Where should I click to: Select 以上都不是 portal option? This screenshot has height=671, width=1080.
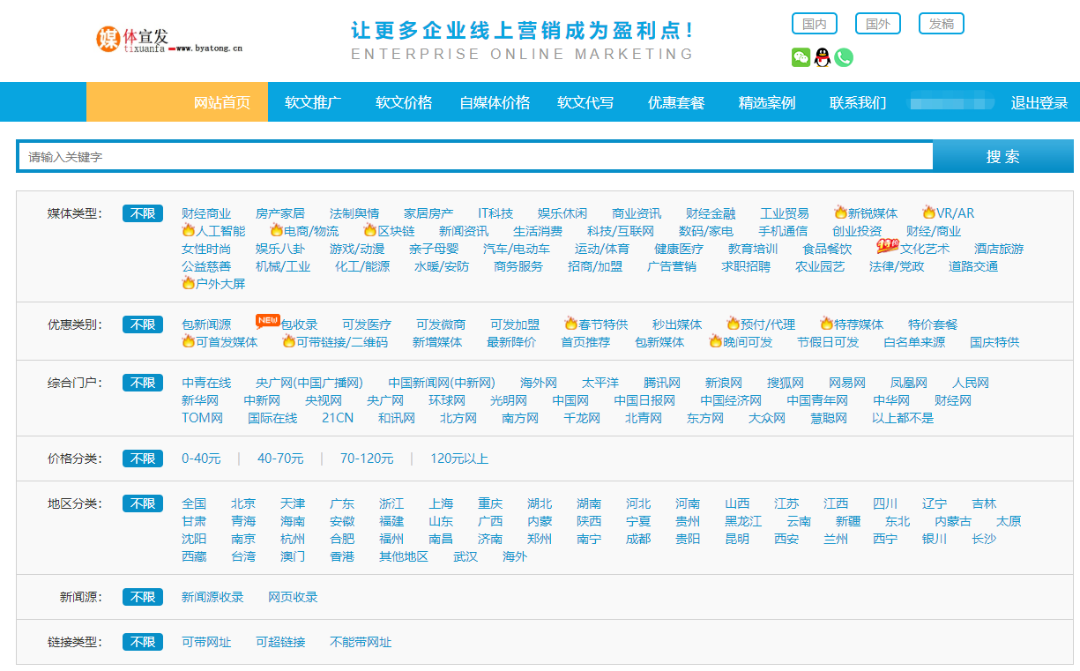click(903, 418)
